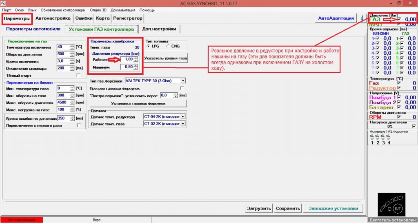This screenshot has width=418, height=223.
Task: Click the Двигатель остановлен status label
Action: 392,220
